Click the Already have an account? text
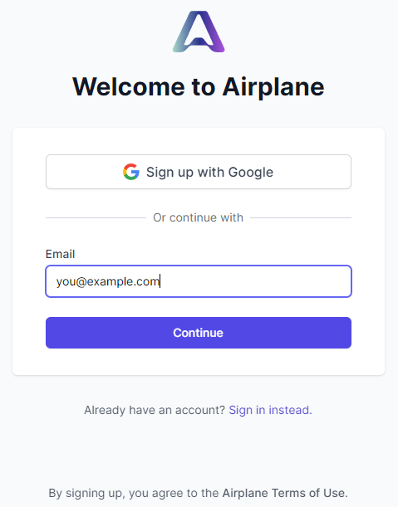The image size is (398, 507). point(155,410)
